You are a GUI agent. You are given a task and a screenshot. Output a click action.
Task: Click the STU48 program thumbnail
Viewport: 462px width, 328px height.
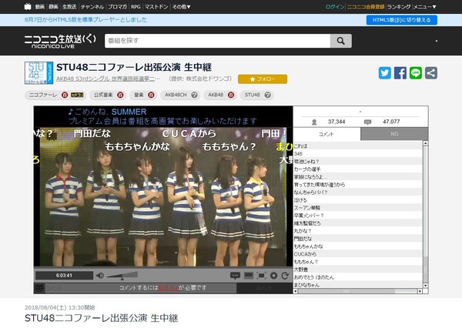pos(39,73)
